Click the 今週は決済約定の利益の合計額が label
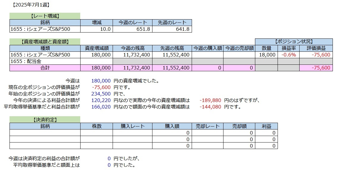 coord(44,158)
